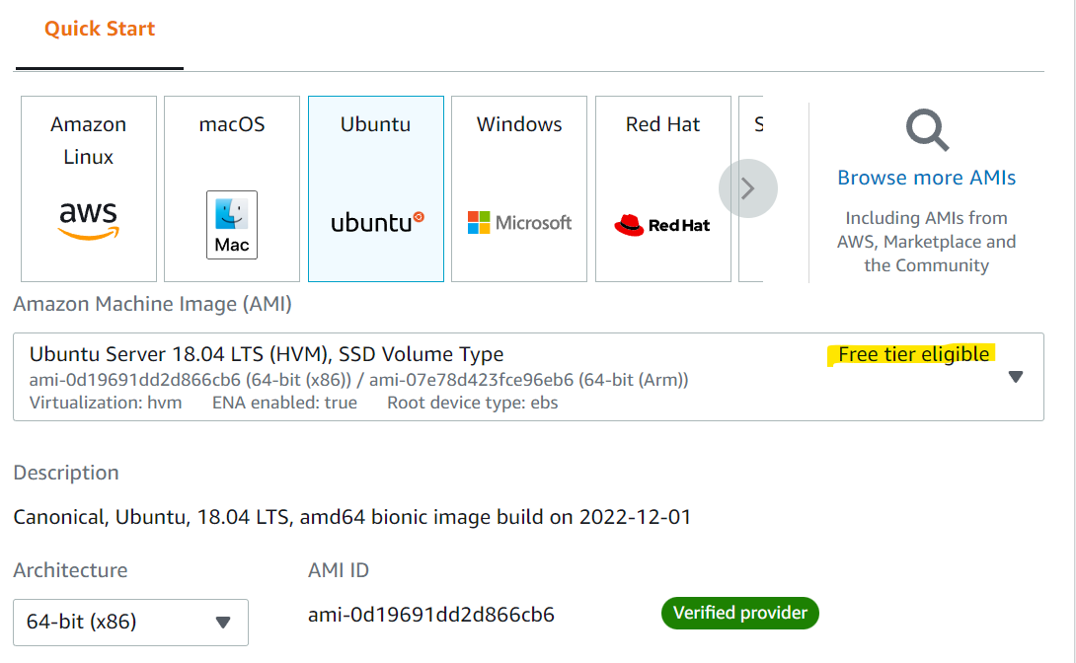The height and width of the screenshot is (663, 1076).
Task: Click Ubuntu Server 18.04 LTS AMI name
Action: (267, 354)
